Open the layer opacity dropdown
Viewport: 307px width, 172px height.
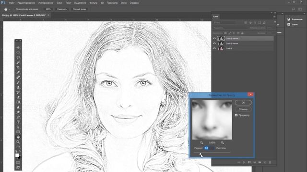pos(271,28)
